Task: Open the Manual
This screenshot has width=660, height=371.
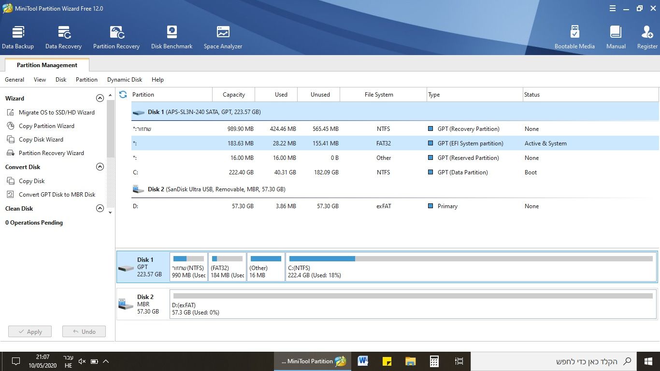Action: pos(616,37)
